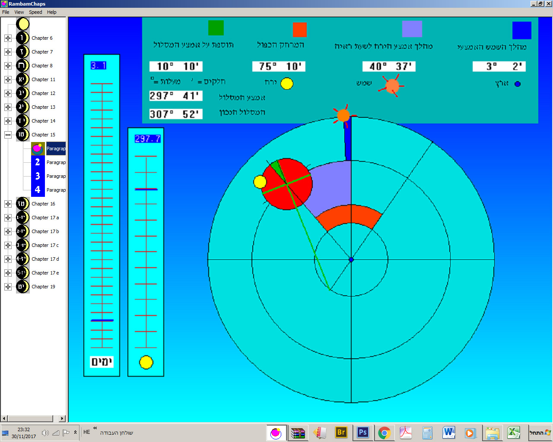Image resolution: width=553 pixels, height=442 pixels.
Task: Select the Chapter 13 tree icon
Action: [x=22, y=107]
